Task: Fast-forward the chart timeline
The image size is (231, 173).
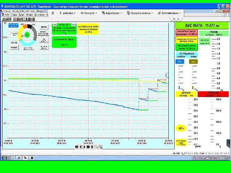Action: [x=88, y=147]
